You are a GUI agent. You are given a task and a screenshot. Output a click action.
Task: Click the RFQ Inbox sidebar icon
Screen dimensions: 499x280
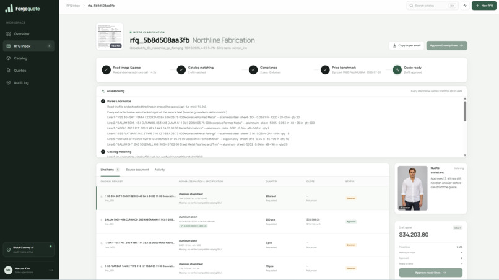click(9, 46)
